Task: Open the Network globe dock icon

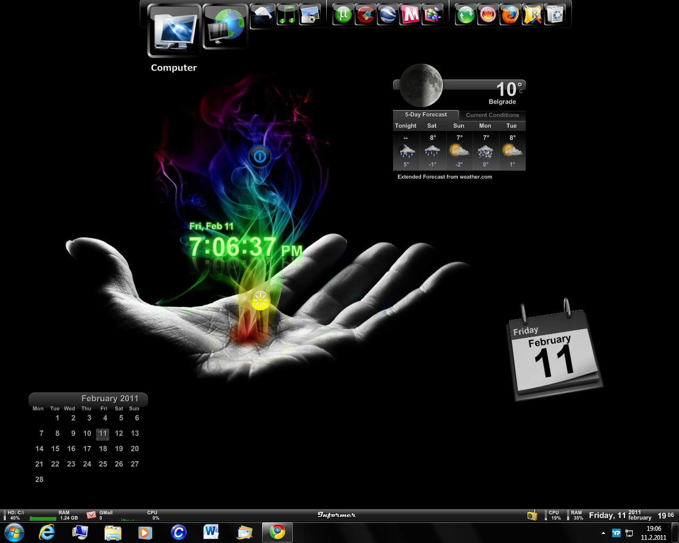Action: [x=225, y=26]
